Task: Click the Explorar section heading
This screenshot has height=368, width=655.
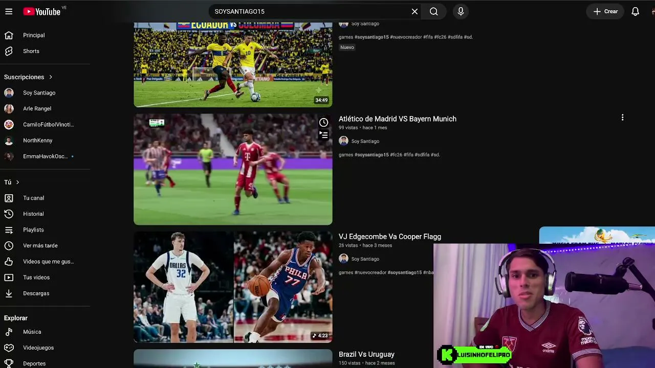Action: click(16, 318)
